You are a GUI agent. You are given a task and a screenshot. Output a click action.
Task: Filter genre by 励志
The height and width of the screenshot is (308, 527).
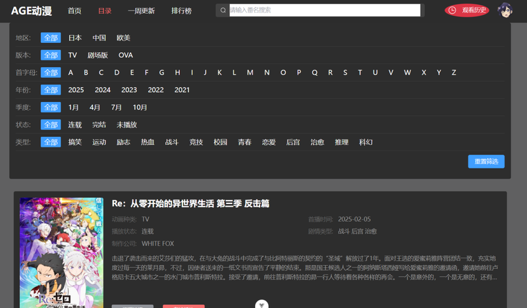click(123, 142)
